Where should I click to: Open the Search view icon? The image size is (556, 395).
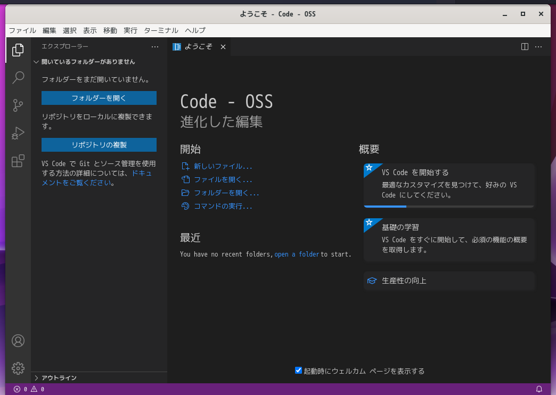pyautogui.click(x=18, y=77)
